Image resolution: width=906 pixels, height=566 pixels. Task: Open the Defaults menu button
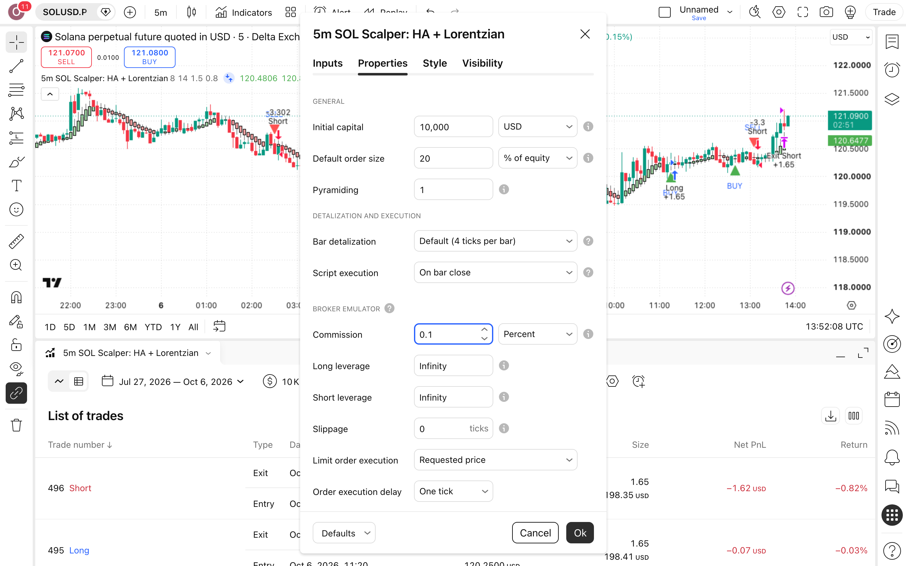pyautogui.click(x=344, y=533)
